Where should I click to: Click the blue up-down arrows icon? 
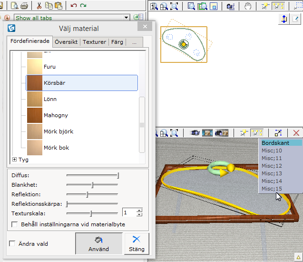pos(284,19)
